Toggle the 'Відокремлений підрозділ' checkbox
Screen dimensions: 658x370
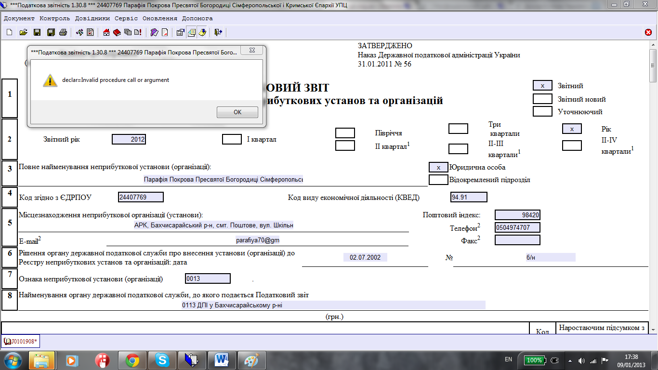coord(438,180)
